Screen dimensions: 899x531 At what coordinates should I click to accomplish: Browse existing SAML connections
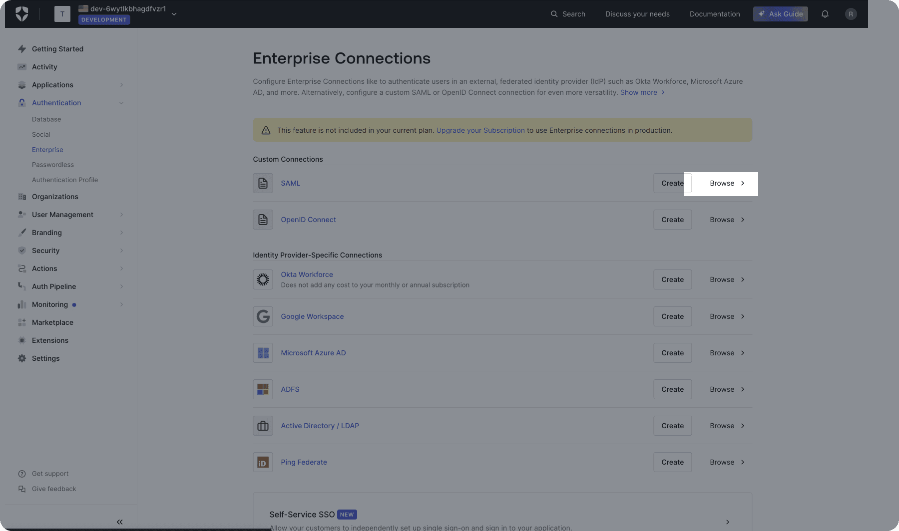(722, 183)
